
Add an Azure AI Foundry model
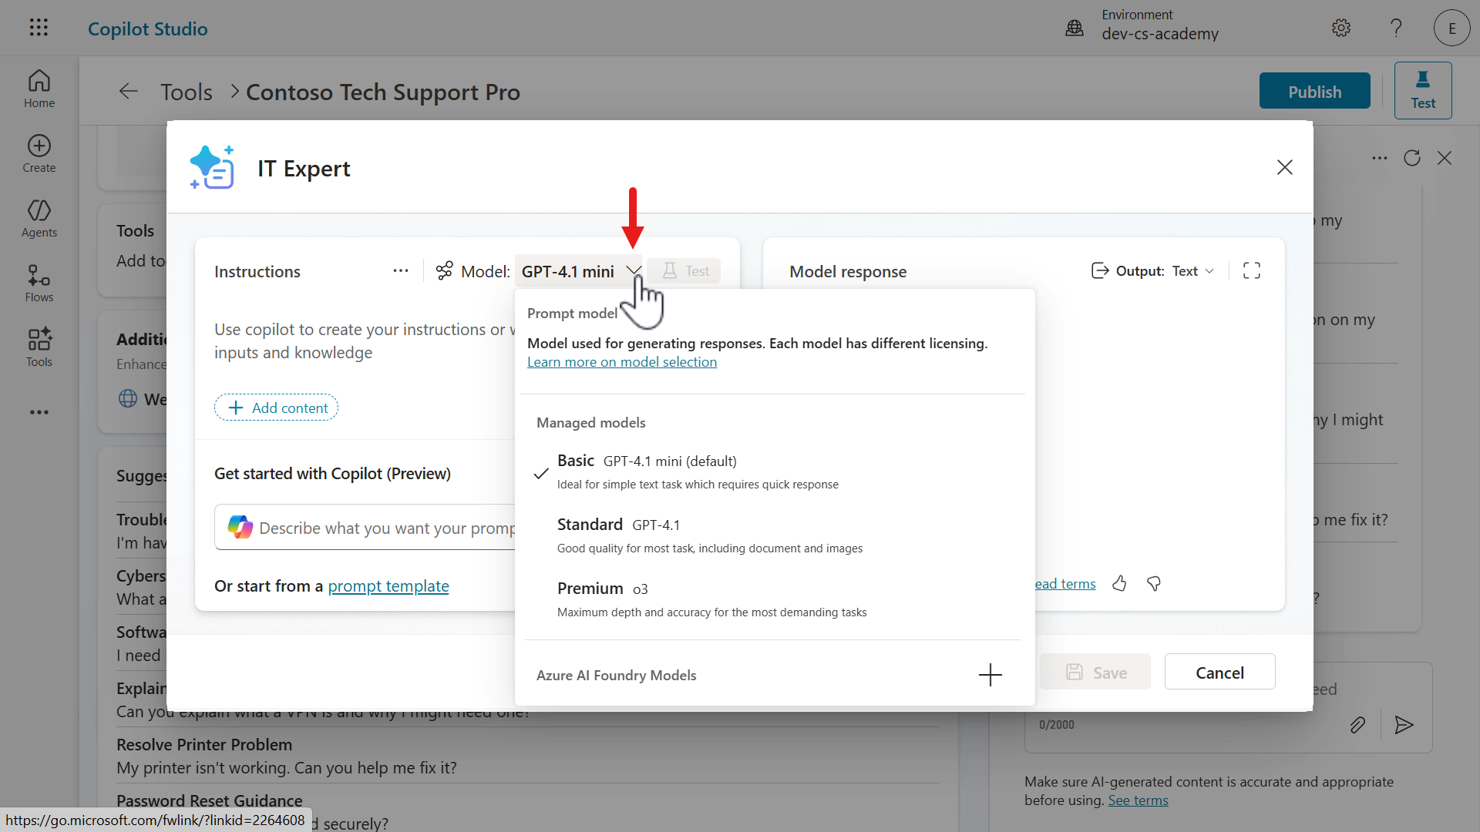pos(990,675)
